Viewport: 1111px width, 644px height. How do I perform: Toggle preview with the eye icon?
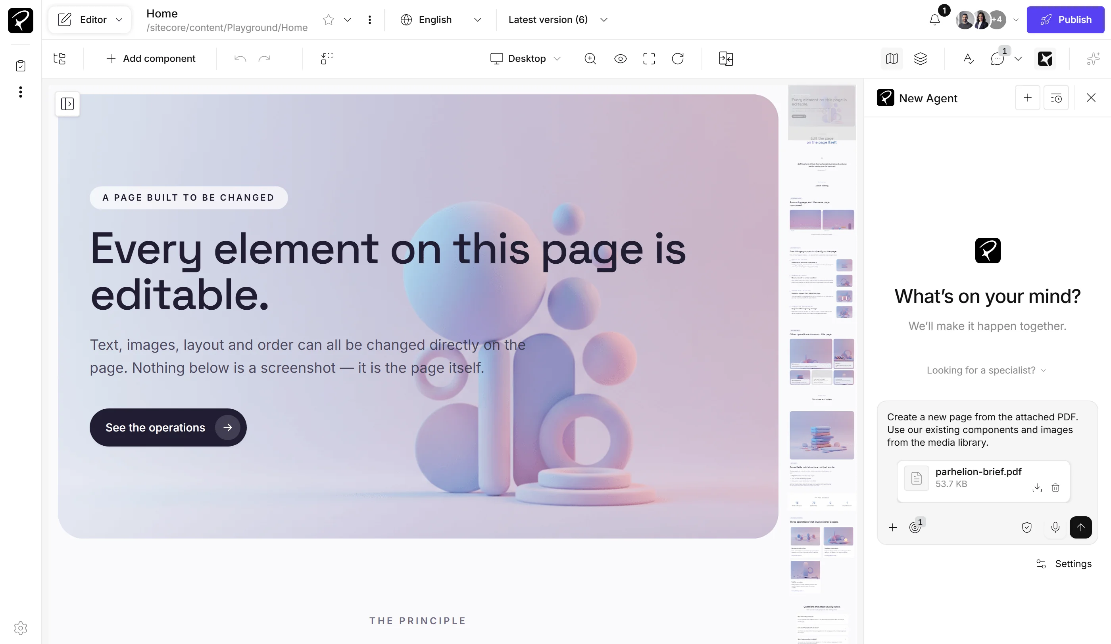click(620, 59)
